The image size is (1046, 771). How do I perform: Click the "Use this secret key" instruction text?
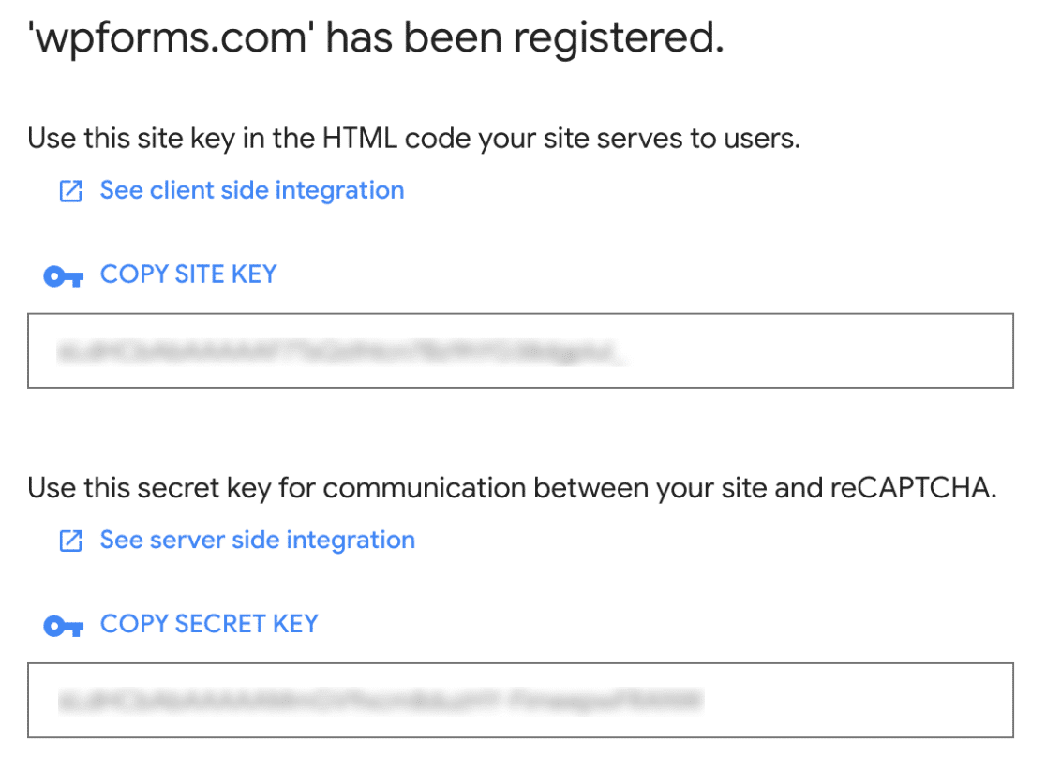coord(510,489)
